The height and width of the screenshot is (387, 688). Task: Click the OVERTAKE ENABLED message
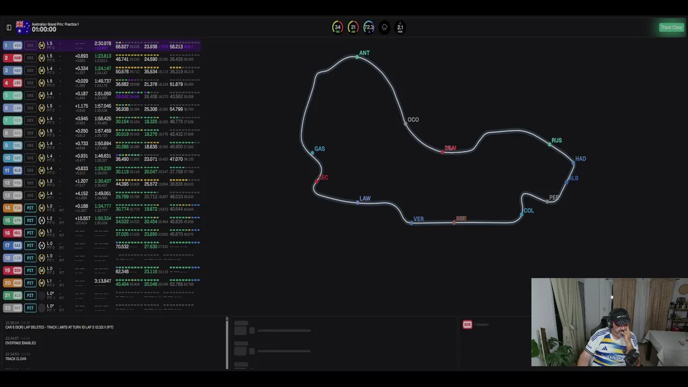[x=20, y=343]
